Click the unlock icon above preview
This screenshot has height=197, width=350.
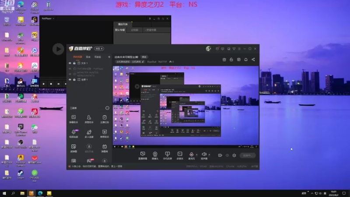pyautogui.click(x=231, y=60)
